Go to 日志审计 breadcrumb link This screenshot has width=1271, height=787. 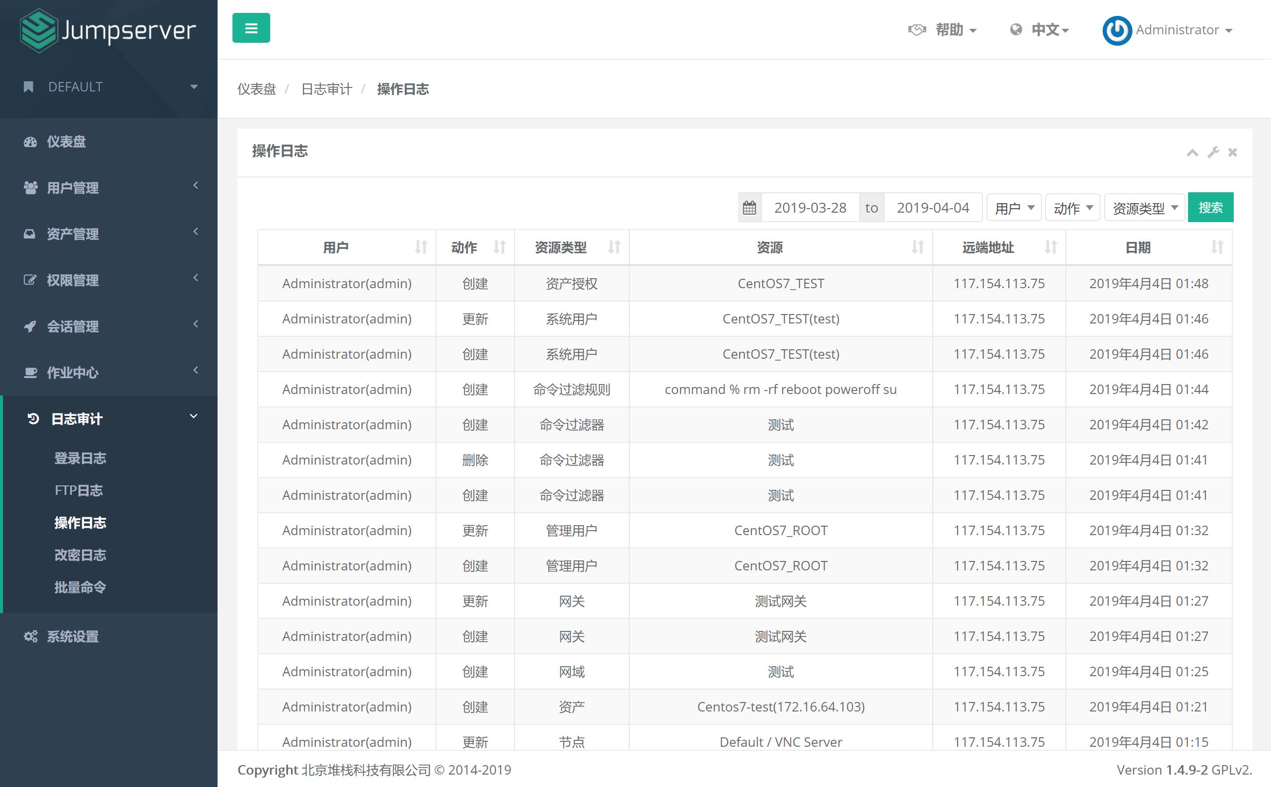327,89
